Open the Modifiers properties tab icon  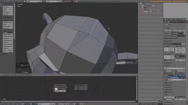180,22
